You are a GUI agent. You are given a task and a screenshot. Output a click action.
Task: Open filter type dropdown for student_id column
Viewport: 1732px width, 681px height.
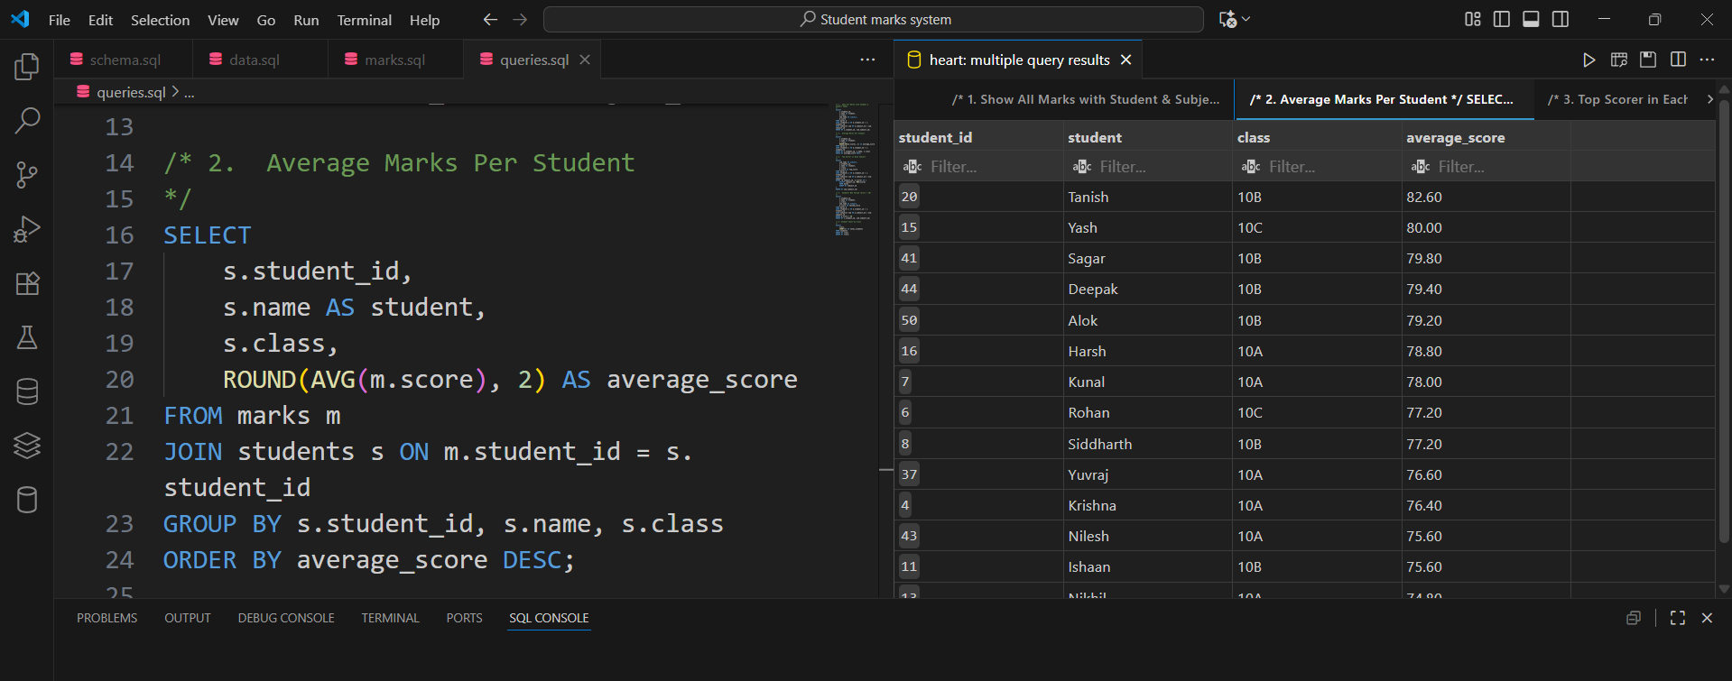912,167
